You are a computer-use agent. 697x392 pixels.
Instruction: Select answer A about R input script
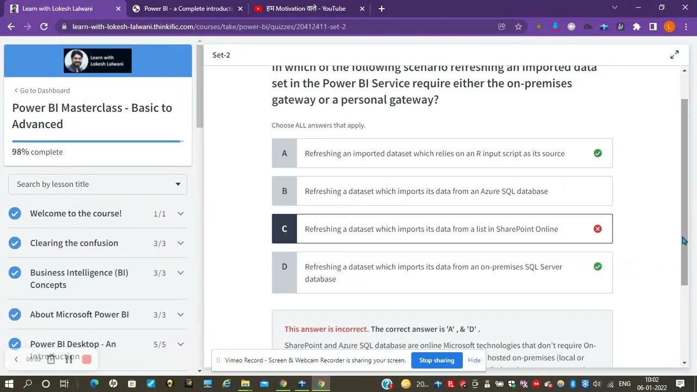tap(442, 153)
